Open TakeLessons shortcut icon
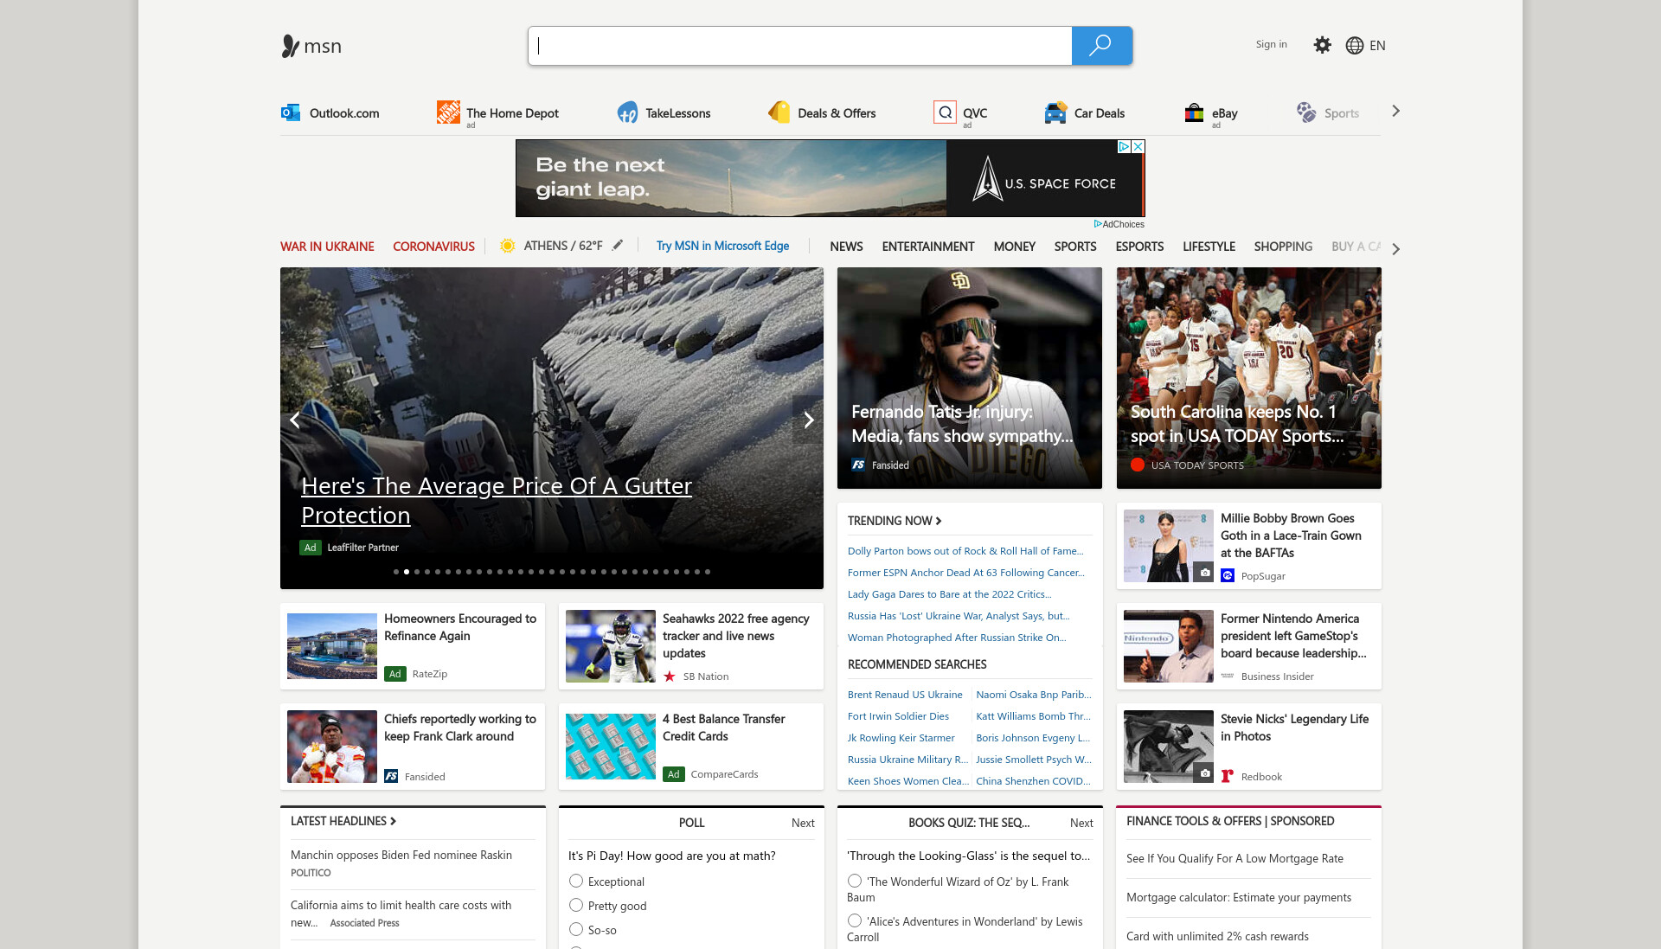The height and width of the screenshot is (949, 1661). (x=627, y=112)
